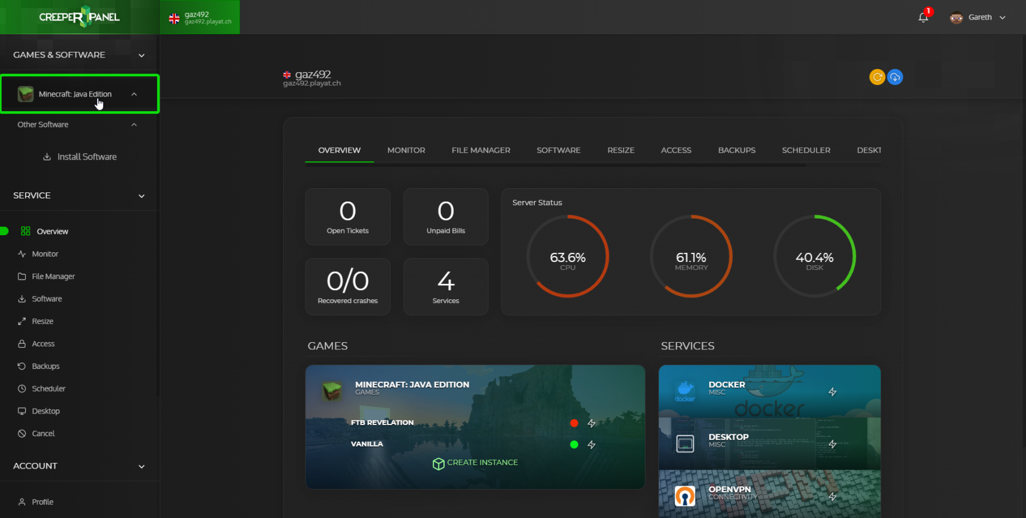The width and height of the screenshot is (1026, 518).
Task: Click the Cancel prohibited icon in sidebar
Action: pyautogui.click(x=22, y=433)
